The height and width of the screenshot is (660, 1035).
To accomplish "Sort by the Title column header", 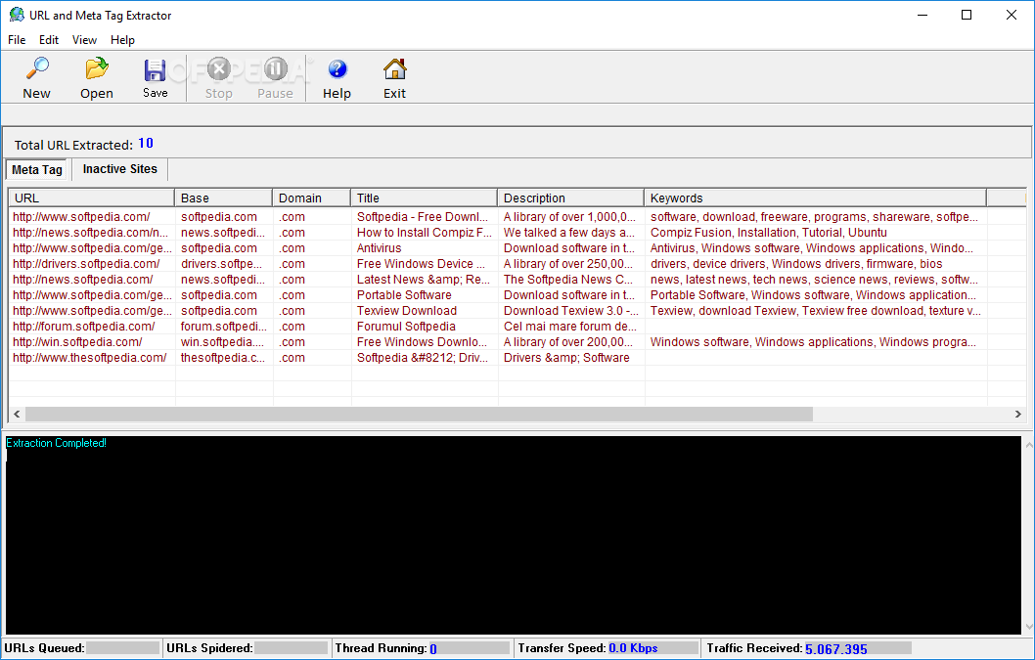I will click(x=424, y=198).
